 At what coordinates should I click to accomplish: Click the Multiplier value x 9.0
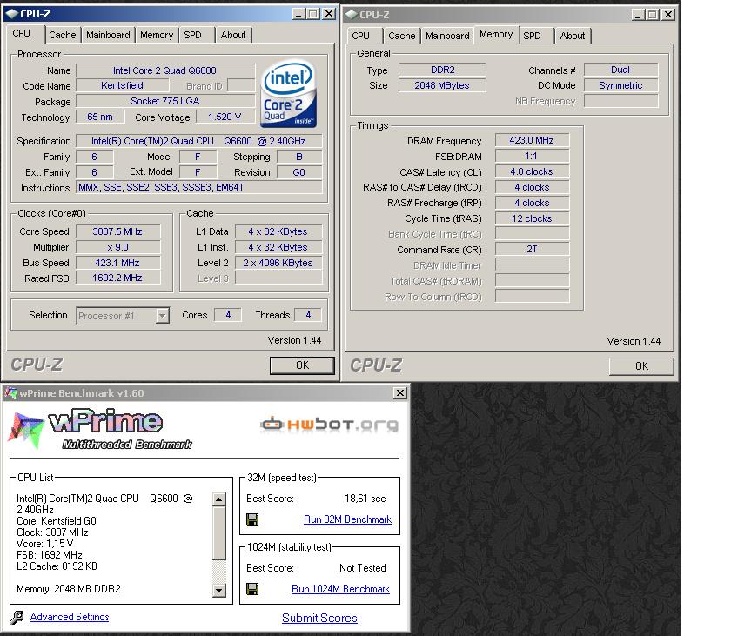point(117,247)
